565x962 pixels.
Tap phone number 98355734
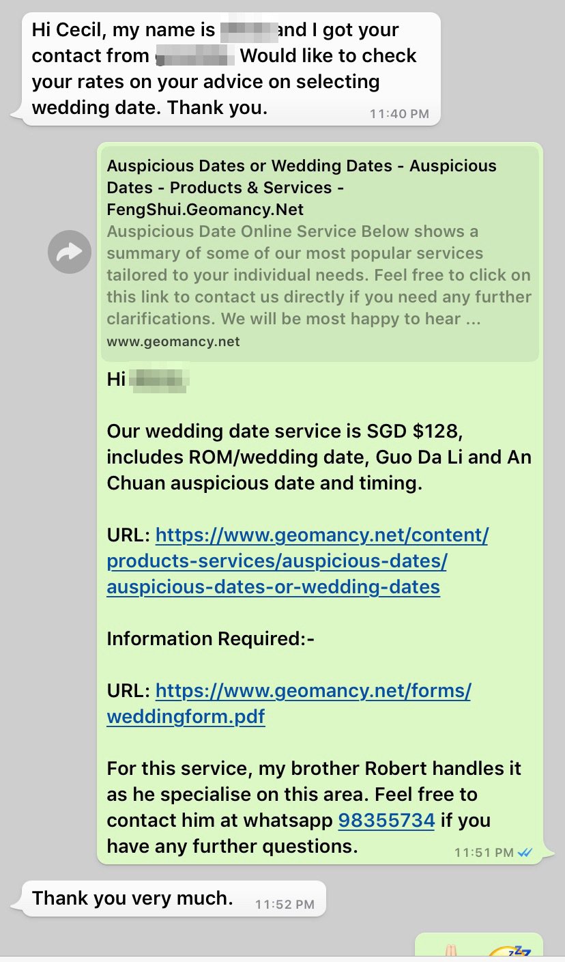click(386, 820)
